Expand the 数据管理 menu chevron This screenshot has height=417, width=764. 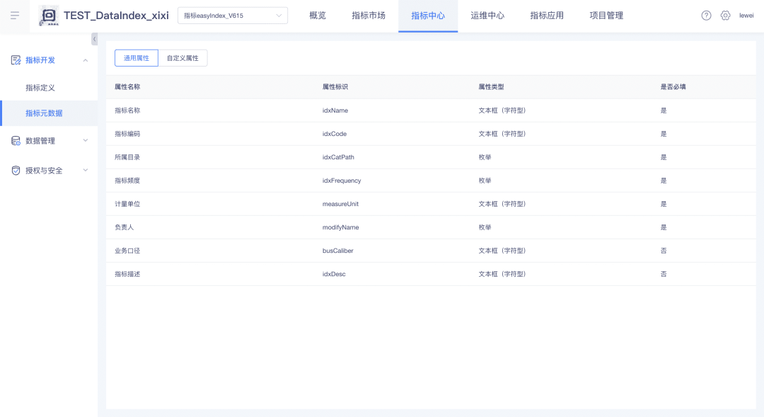click(x=86, y=140)
